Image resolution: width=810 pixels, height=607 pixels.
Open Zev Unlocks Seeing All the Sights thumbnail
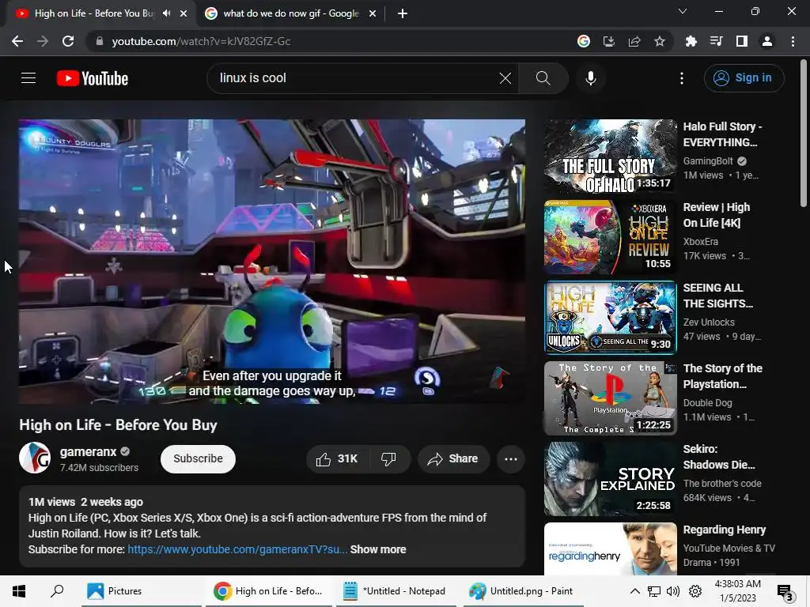[x=610, y=318]
